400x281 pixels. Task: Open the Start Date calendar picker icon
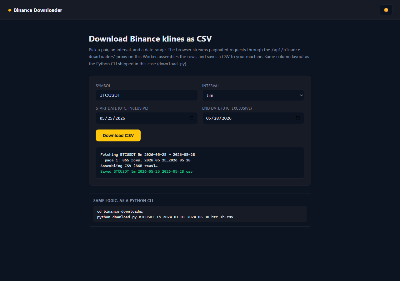191,118
